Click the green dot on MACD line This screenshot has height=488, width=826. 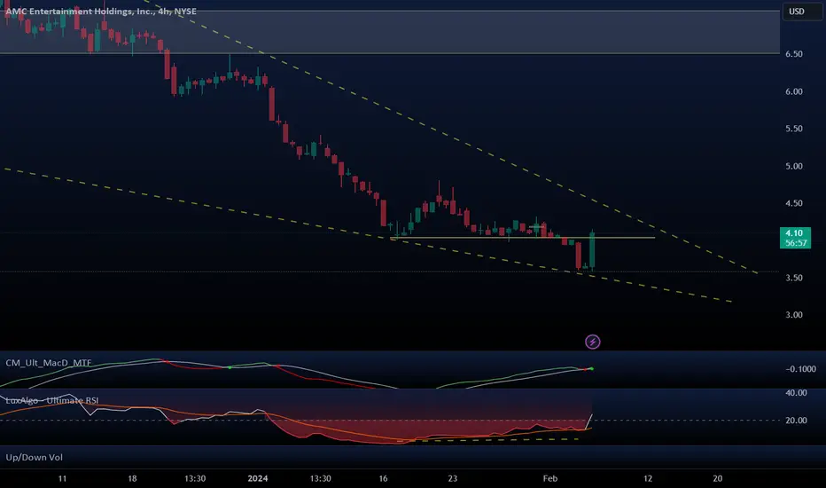click(592, 368)
